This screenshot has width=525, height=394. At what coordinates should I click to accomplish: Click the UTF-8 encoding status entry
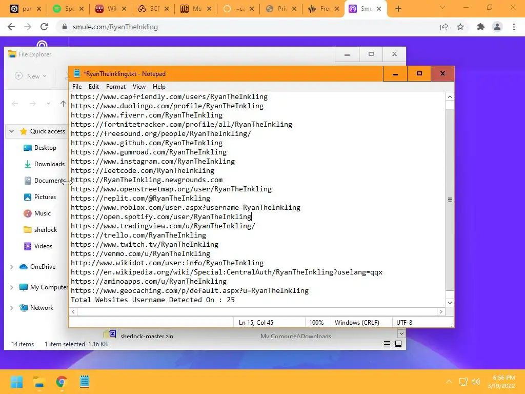pyautogui.click(x=404, y=322)
